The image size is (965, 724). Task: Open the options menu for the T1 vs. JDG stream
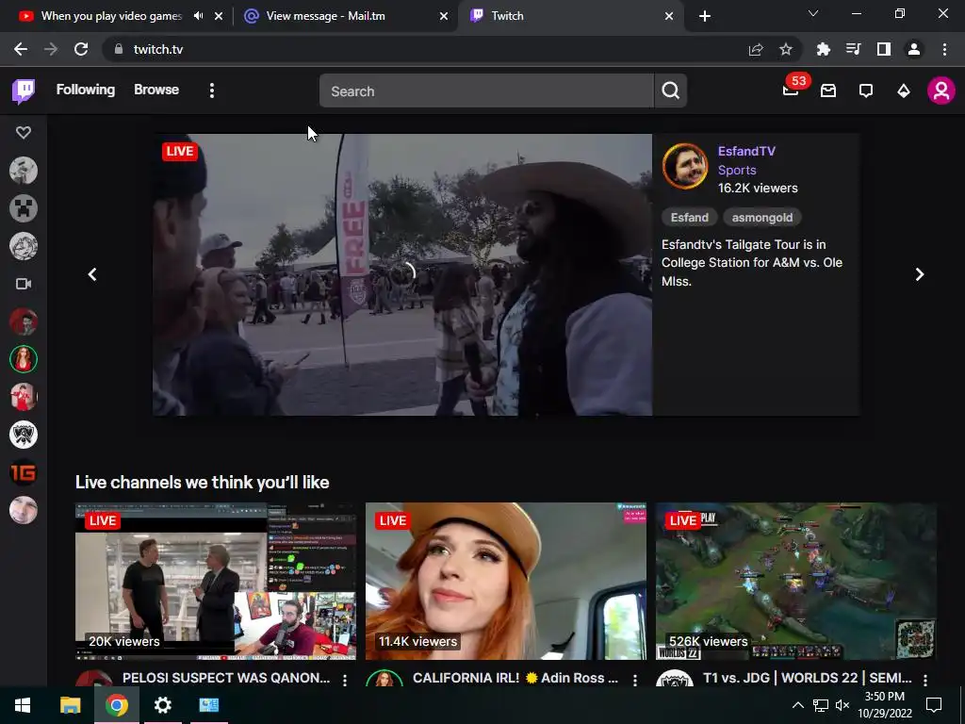925,680
